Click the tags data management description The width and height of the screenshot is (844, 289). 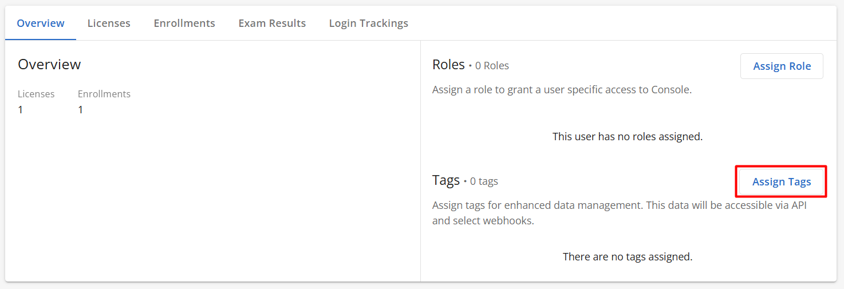(620, 213)
